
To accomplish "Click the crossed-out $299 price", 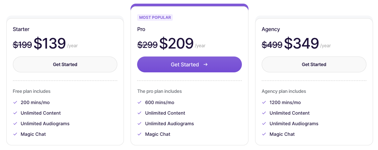I will tap(147, 45).
